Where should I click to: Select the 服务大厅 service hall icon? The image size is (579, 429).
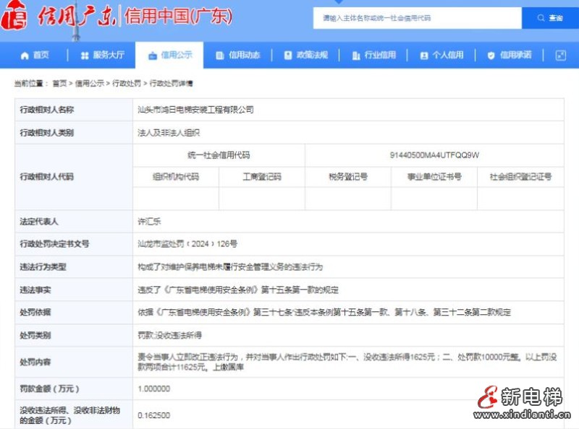pos(86,55)
